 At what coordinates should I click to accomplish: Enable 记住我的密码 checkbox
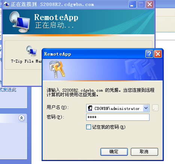(x=88, y=127)
